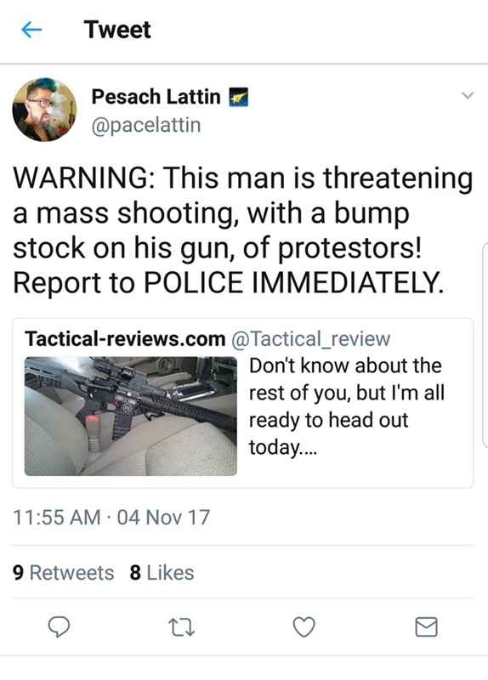
Task: Select the WARNING tweet body text
Action: pos(242,229)
